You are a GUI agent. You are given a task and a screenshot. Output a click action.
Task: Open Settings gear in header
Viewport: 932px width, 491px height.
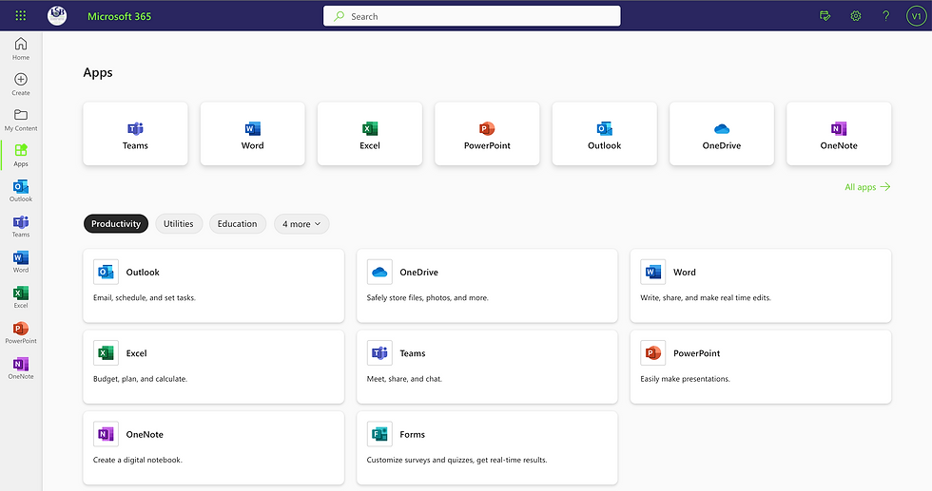tap(855, 16)
